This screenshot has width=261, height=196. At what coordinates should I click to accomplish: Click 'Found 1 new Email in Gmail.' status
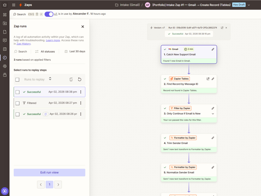coord(177,61)
